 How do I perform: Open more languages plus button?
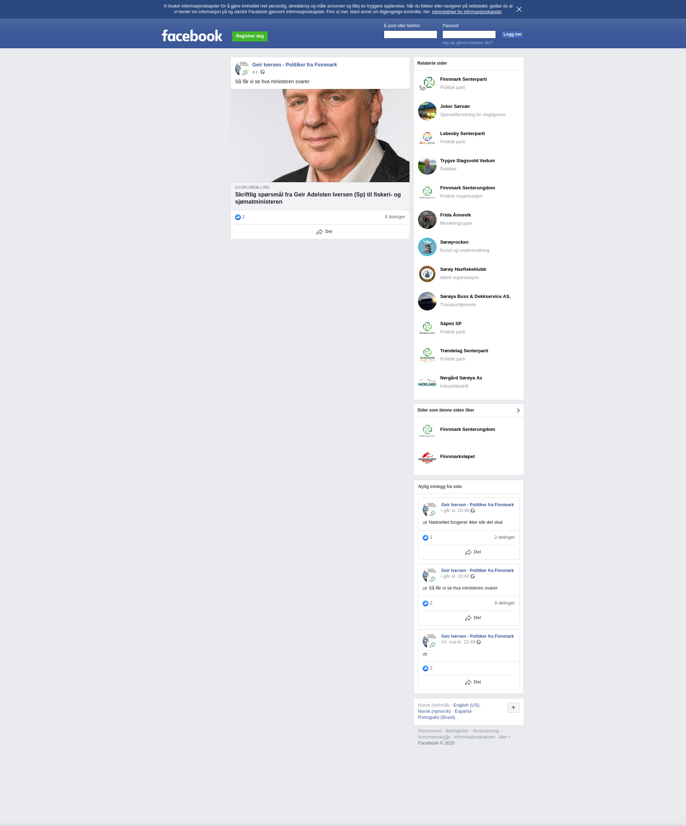(x=513, y=708)
